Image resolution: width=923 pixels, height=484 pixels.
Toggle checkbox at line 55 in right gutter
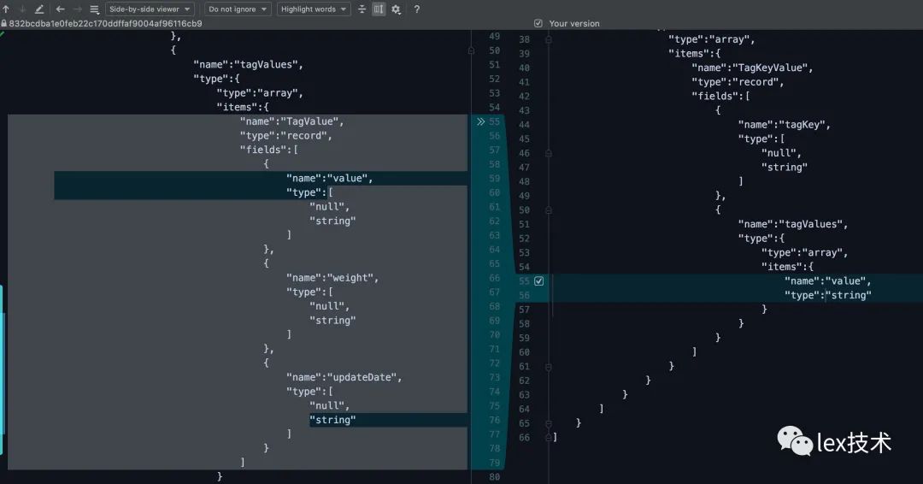[x=538, y=280]
